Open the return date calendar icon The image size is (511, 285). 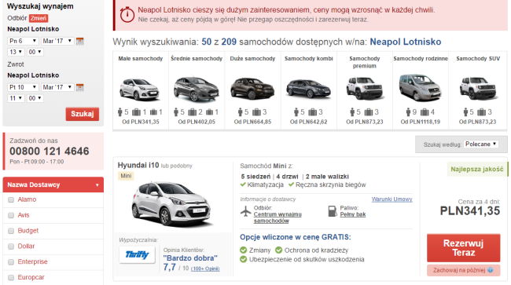point(80,87)
